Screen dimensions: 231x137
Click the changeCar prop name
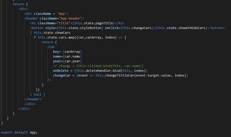[62, 75]
